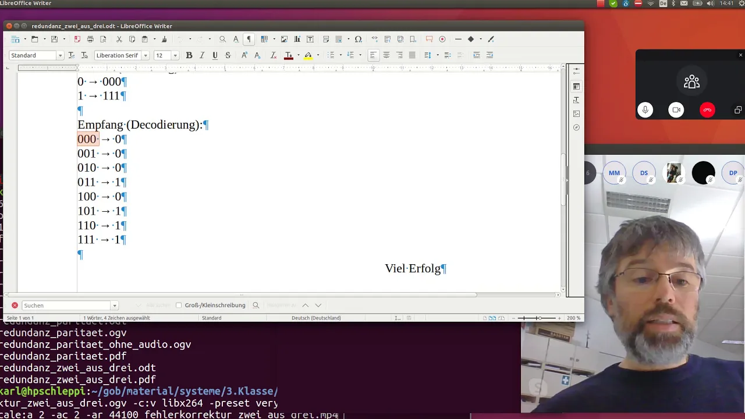The height and width of the screenshot is (419, 745).
Task: Click the Insert Image icon
Action: click(284, 39)
